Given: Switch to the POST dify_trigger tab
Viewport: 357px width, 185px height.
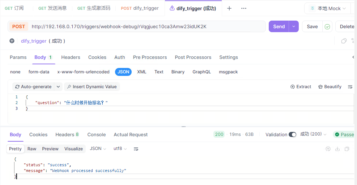Looking at the screenshot, I should click(140, 8).
